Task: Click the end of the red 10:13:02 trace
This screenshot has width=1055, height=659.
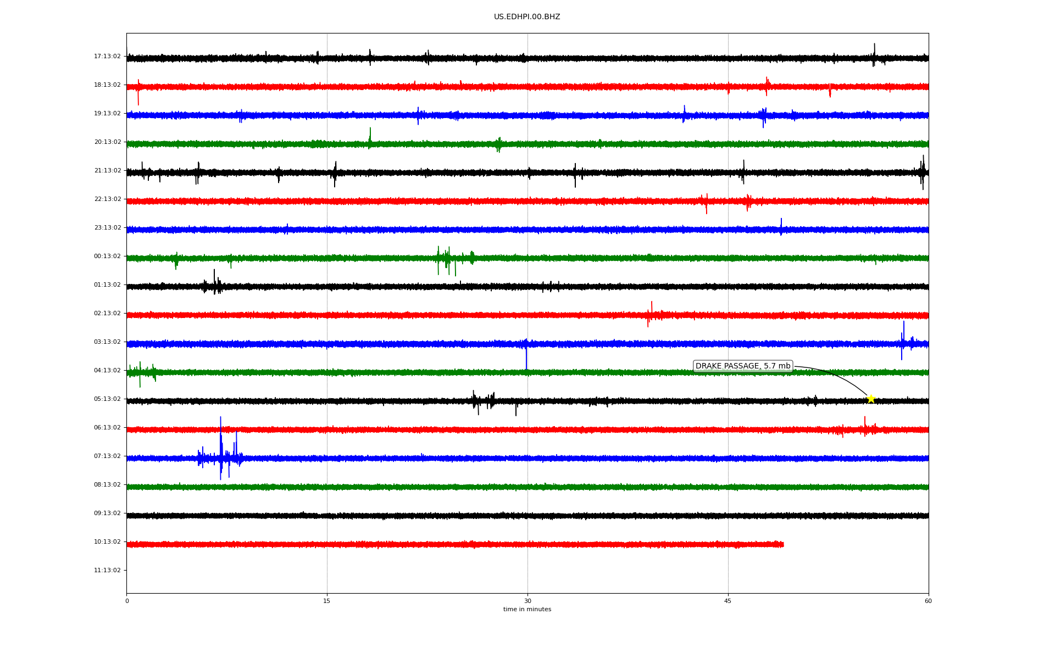Action: tap(782, 544)
